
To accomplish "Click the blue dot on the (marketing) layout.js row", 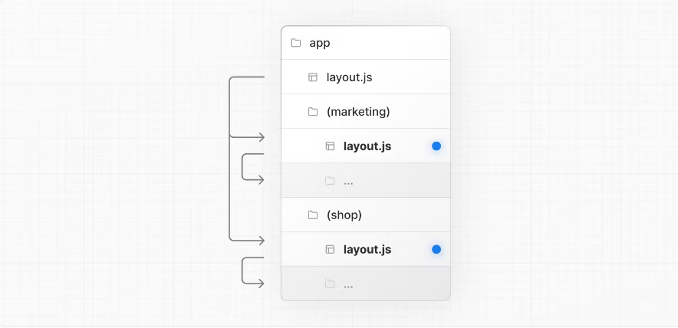I will point(436,146).
